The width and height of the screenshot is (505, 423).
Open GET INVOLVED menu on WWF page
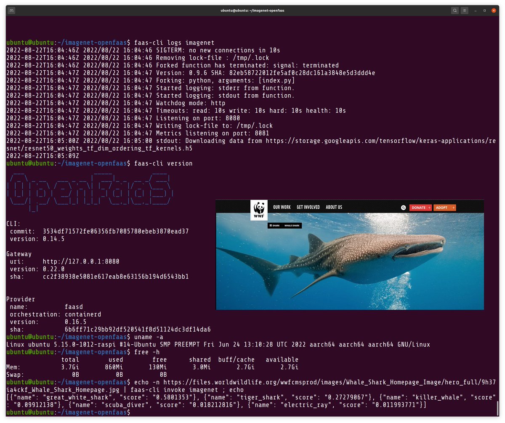tap(308, 207)
